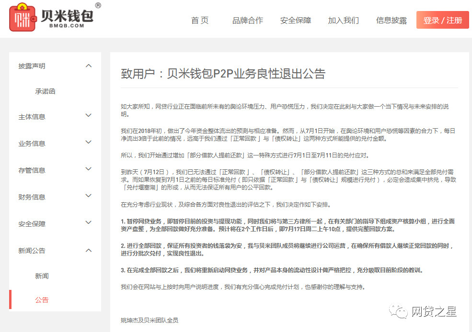The width and height of the screenshot is (472, 332).
Task: Select the 财务信息 sidebar heading
Action: (x=32, y=197)
